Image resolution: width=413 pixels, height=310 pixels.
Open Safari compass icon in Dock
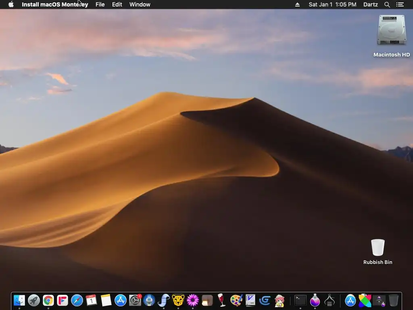click(77, 300)
